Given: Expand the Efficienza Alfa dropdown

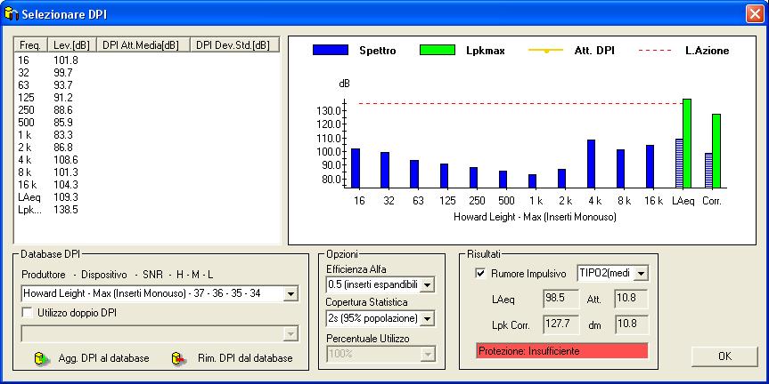Looking at the screenshot, I should click(427, 284).
